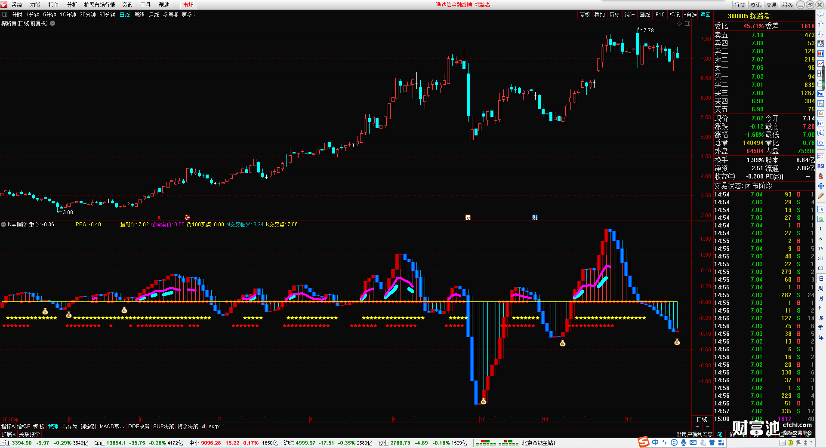
Task: Select the MACD基本 indicator tab
Action: coord(112,427)
